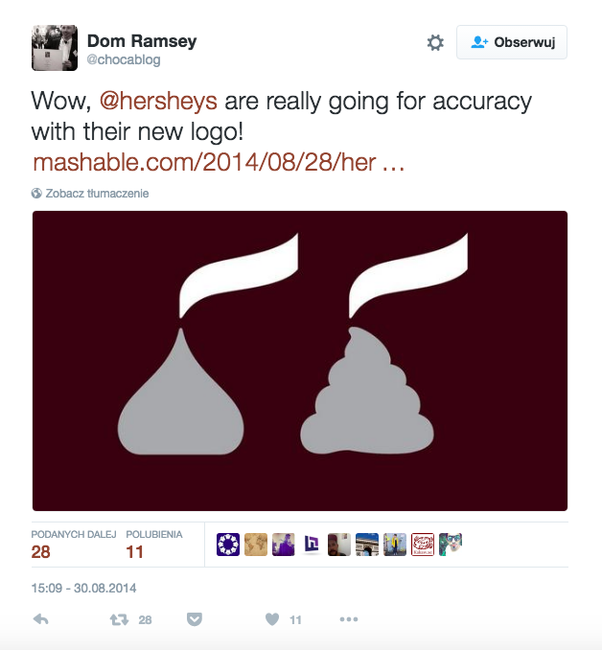This screenshot has width=602, height=650.
Task: Follow user with the Obserwuj button
Action: 512,42
